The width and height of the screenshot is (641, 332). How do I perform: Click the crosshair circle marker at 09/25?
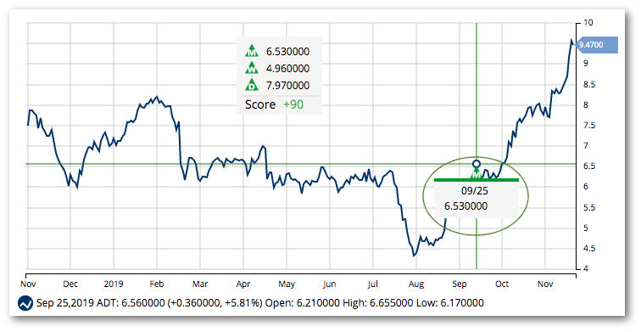coord(477,165)
